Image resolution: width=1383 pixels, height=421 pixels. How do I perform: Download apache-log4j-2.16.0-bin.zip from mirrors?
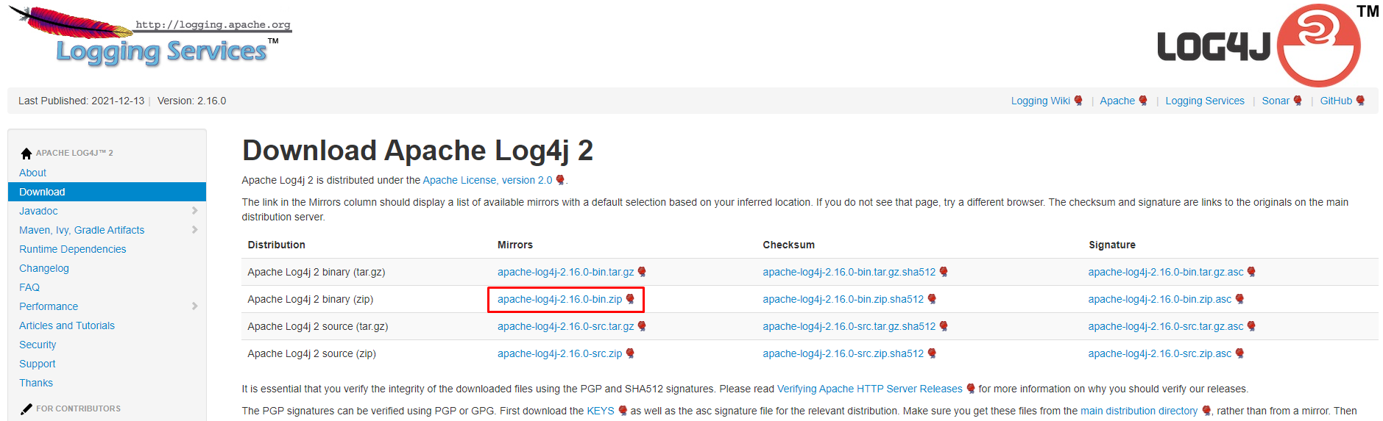[559, 299]
